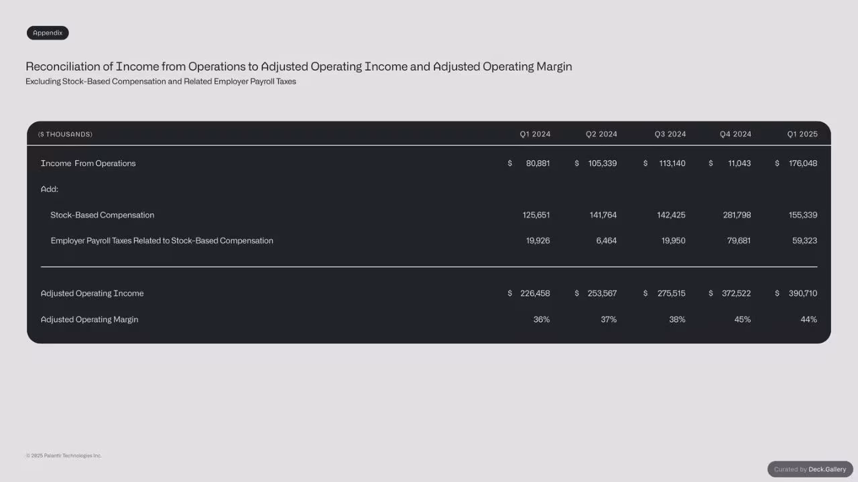Click the 155,339 stock compensation cell

(803, 215)
